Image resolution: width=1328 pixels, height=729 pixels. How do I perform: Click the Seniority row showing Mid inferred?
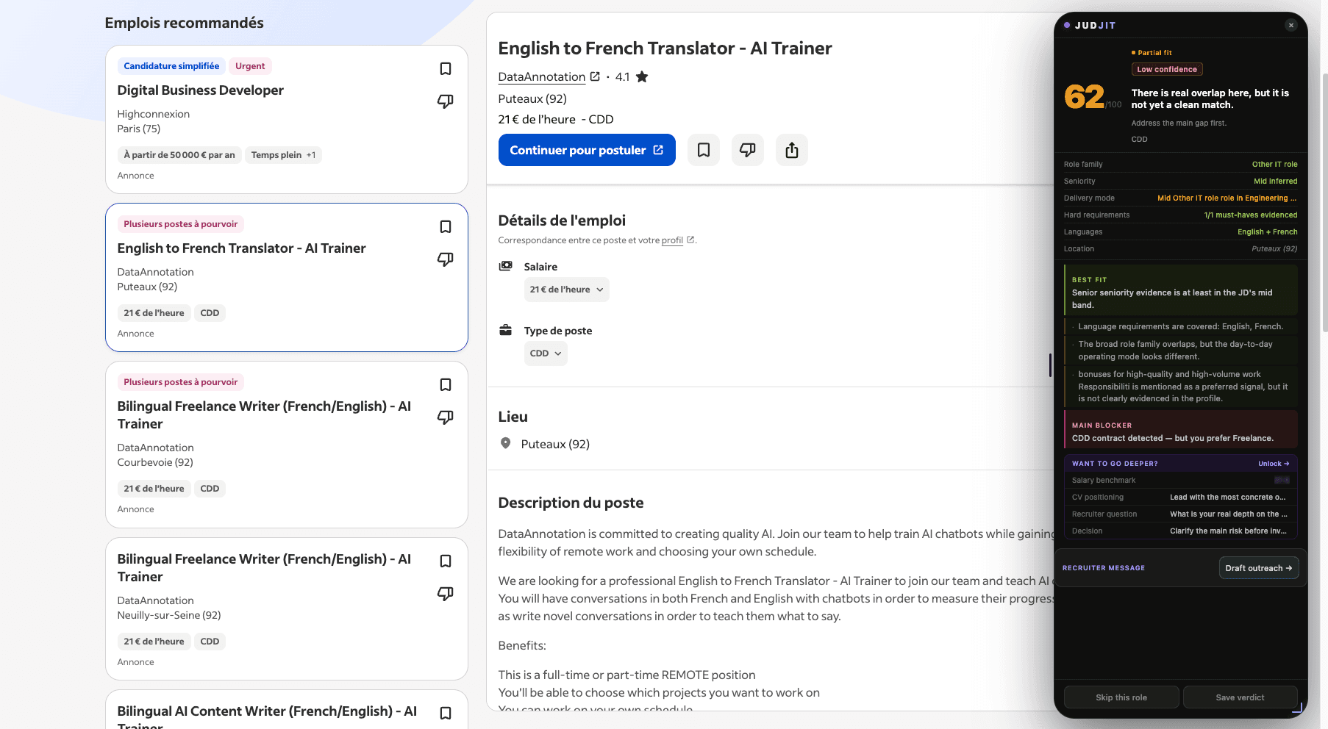pyautogui.click(x=1180, y=182)
